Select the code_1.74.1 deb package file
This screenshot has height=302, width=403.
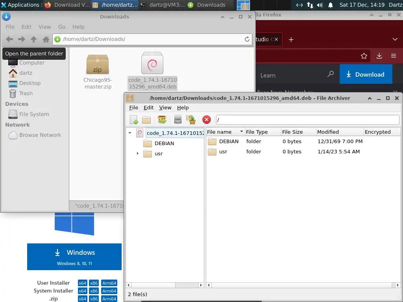[152, 71]
